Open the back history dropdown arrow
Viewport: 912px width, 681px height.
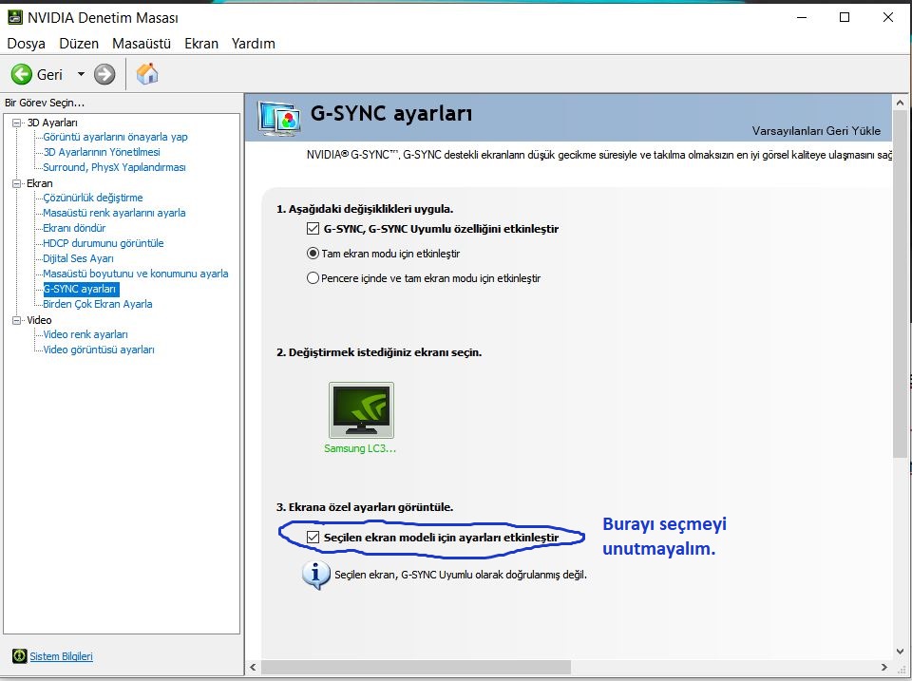click(x=81, y=74)
